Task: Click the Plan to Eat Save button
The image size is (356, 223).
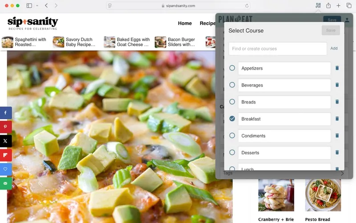Action: click(x=332, y=20)
